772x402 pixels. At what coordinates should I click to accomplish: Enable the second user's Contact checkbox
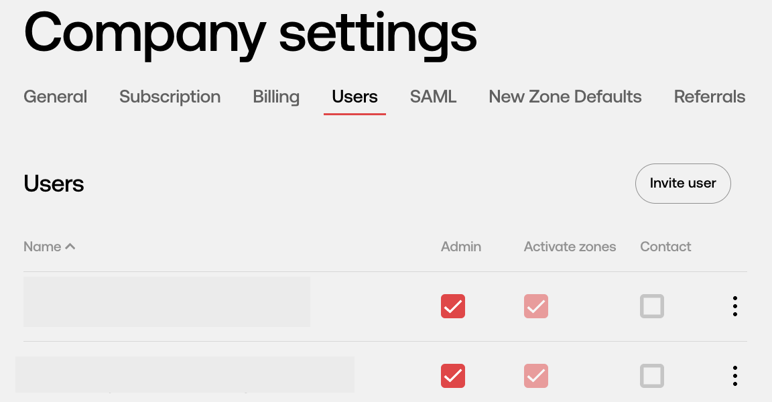pos(652,376)
